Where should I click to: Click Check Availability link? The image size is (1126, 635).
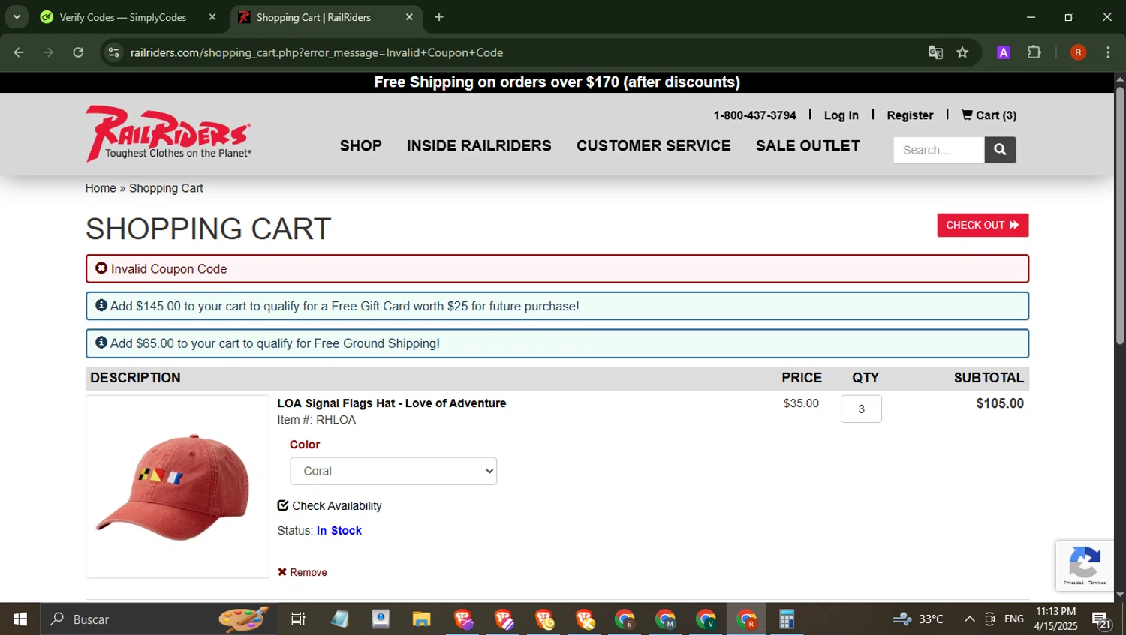coord(330,505)
